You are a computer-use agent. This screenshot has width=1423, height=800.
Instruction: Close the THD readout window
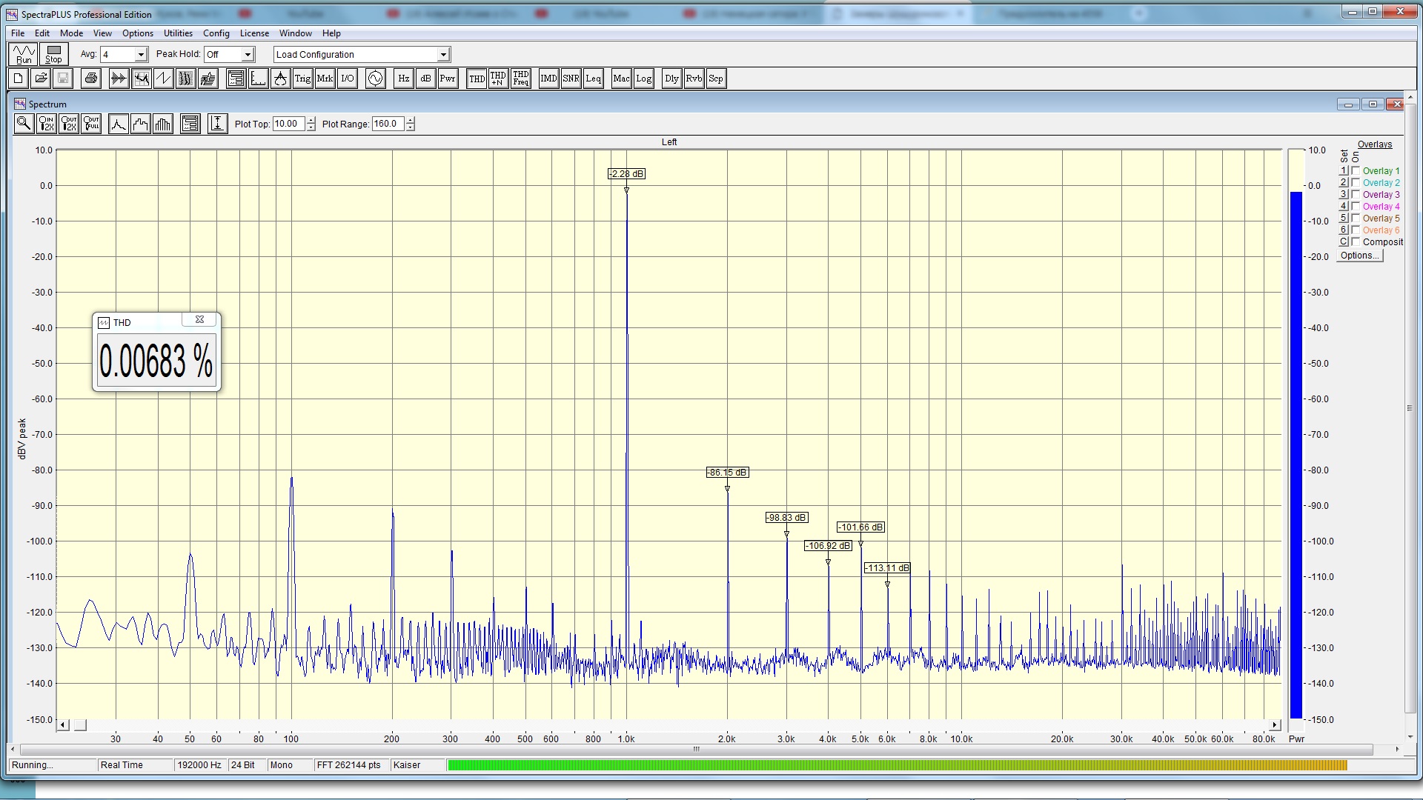pyautogui.click(x=199, y=320)
